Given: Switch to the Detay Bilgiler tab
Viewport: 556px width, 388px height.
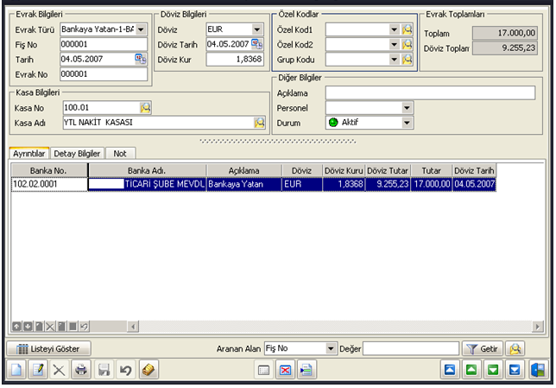Looking at the screenshot, I should tap(77, 153).
